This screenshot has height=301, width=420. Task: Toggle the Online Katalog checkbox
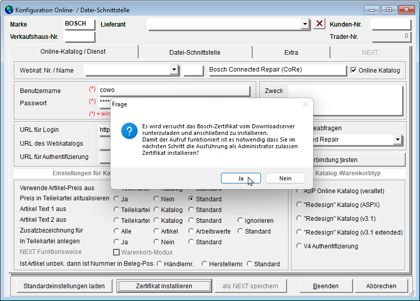click(x=353, y=70)
